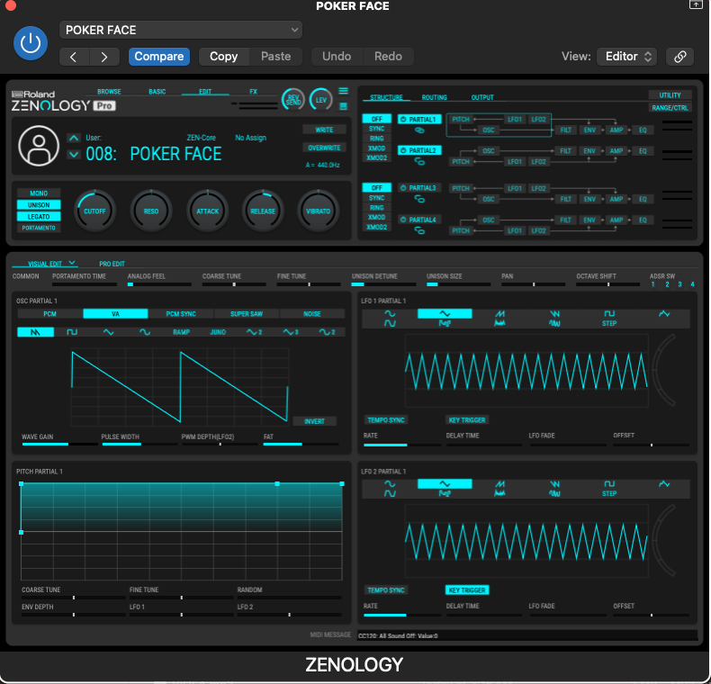711x684 pixels.
Task: Open the BROWSE tab
Action: click(x=109, y=92)
